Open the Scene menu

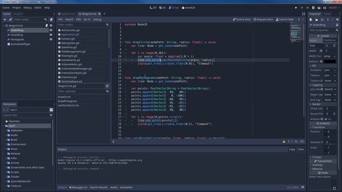pyautogui.click(x=6, y=7)
